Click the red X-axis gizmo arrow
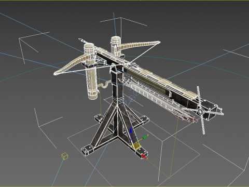 [143, 156]
